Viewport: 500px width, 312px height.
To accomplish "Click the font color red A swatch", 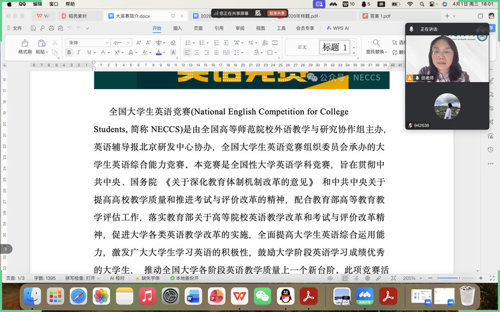I will [159, 52].
